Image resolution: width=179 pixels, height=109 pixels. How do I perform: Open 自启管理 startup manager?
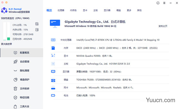coord(22,61)
